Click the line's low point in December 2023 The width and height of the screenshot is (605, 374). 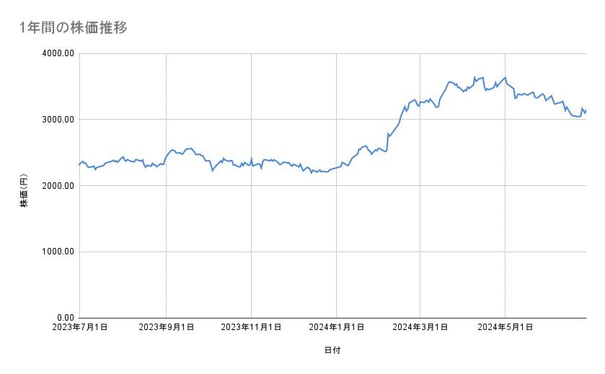click(312, 173)
